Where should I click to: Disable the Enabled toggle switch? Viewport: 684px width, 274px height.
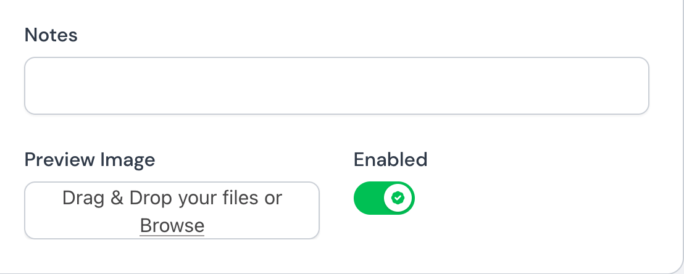coord(383,198)
